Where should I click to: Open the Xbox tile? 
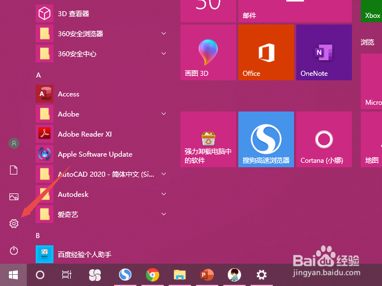pos(371,11)
